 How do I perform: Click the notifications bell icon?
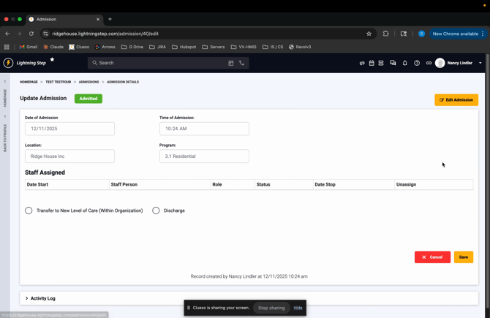click(405, 63)
